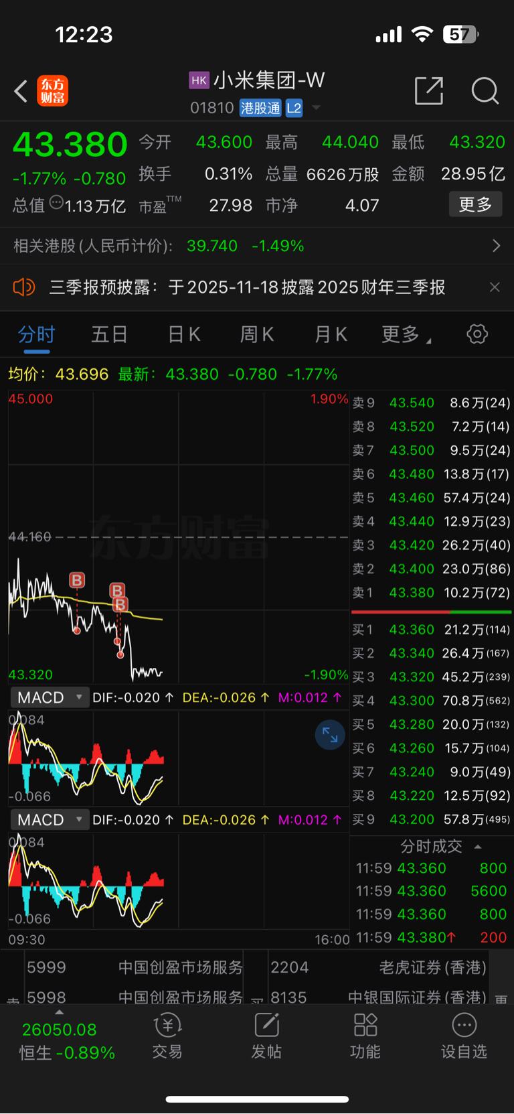Screen dimensions: 514x1114
Task: Open related 港股 RMB price chevron
Action: pyautogui.click(x=496, y=246)
